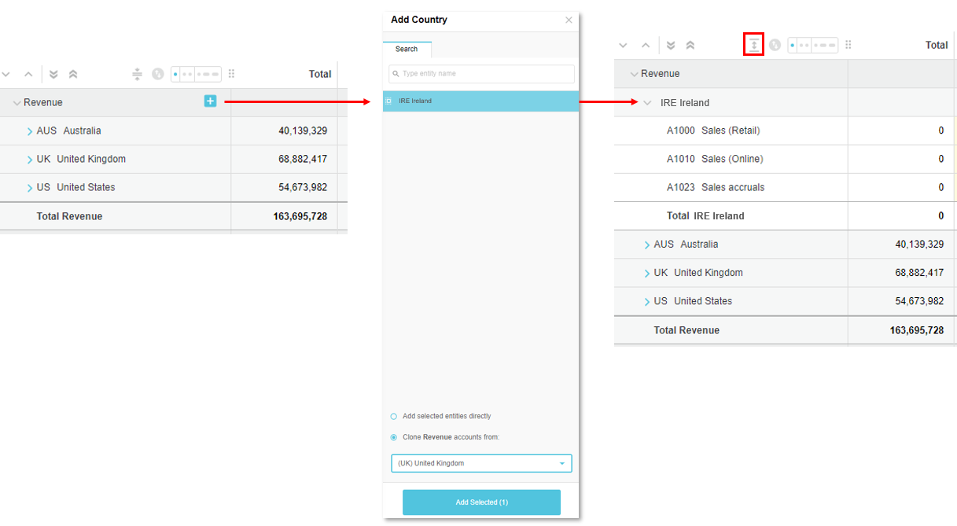Click the red-outlined row height icon

[x=753, y=45]
